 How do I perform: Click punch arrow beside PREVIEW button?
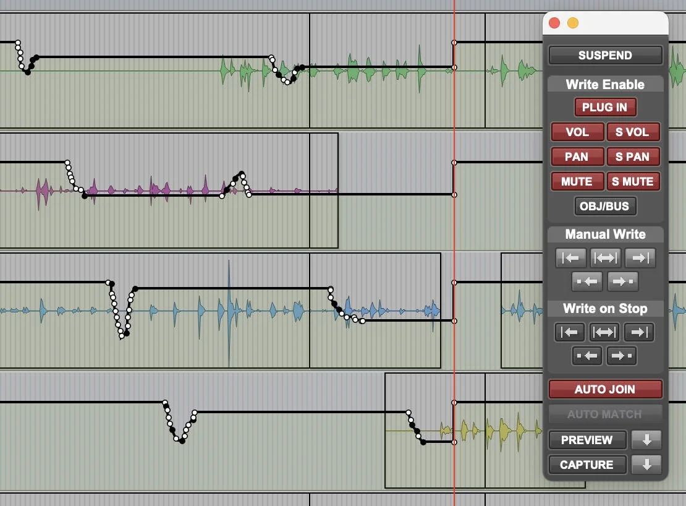(x=646, y=440)
